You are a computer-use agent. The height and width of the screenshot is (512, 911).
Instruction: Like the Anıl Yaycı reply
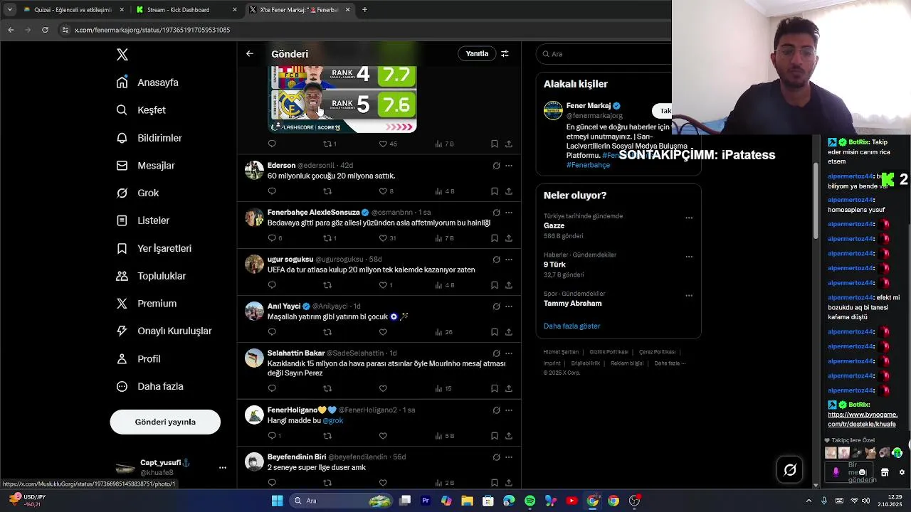pyautogui.click(x=383, y=332)
